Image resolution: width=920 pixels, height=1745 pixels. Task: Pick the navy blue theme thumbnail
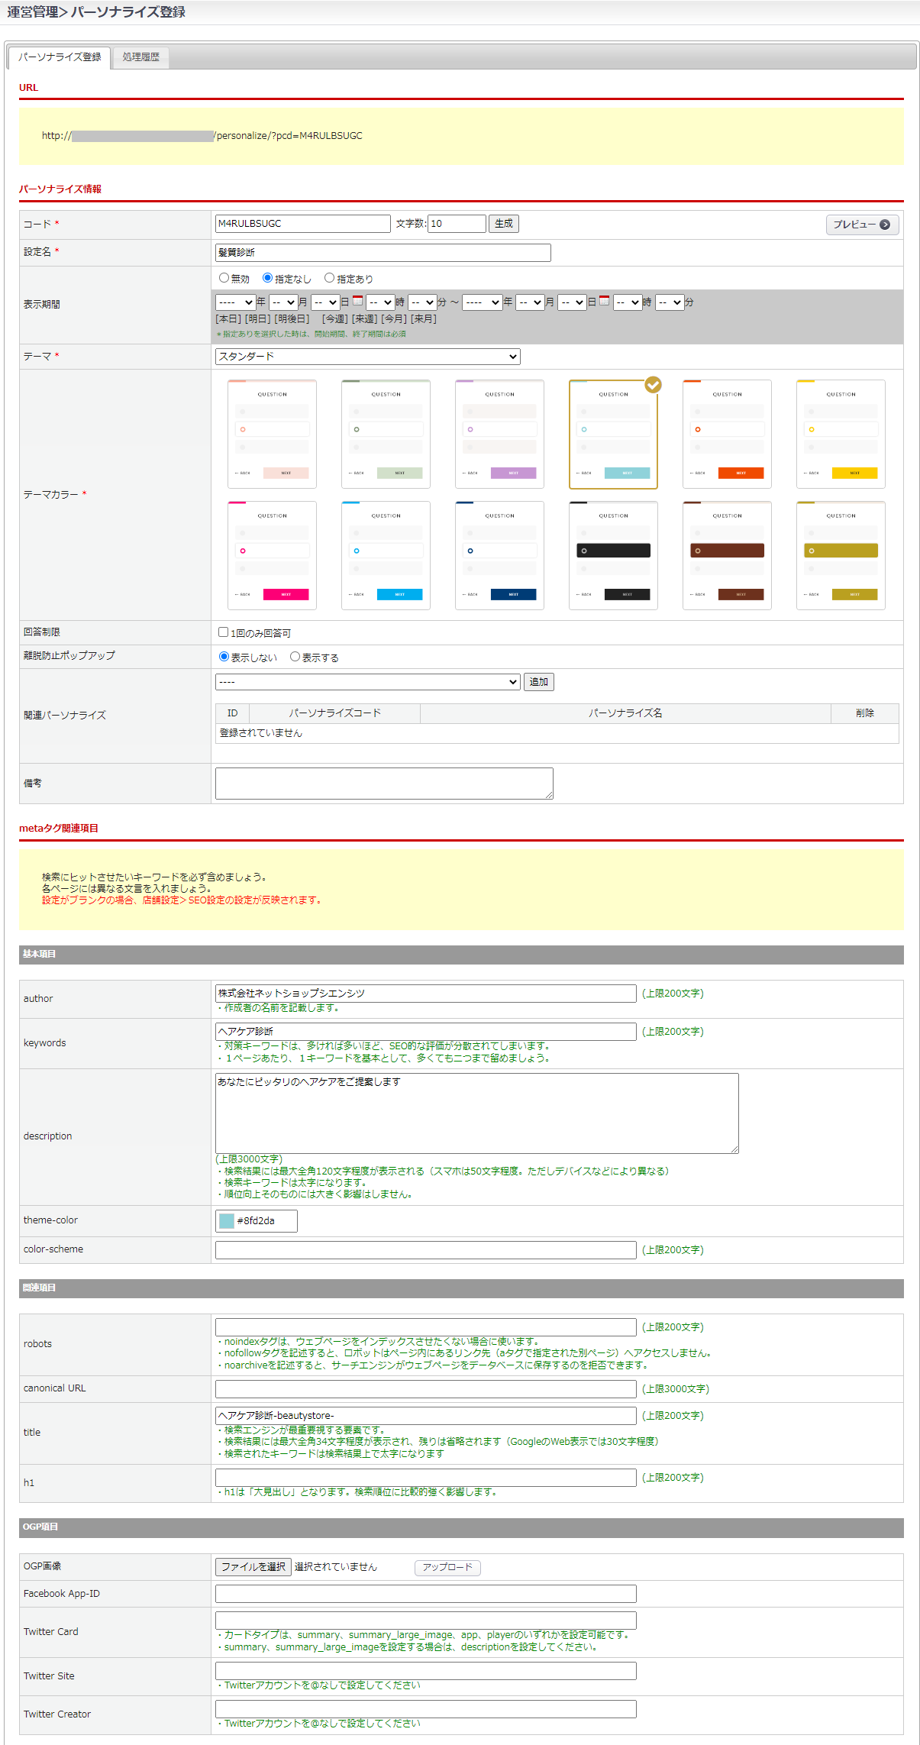[x=499, y=555]
